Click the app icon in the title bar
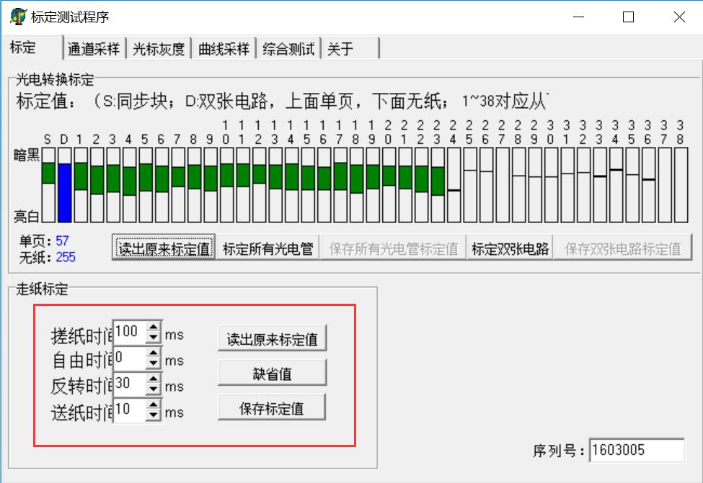This screenshot has width=703, height=483. tap(17, 17)
